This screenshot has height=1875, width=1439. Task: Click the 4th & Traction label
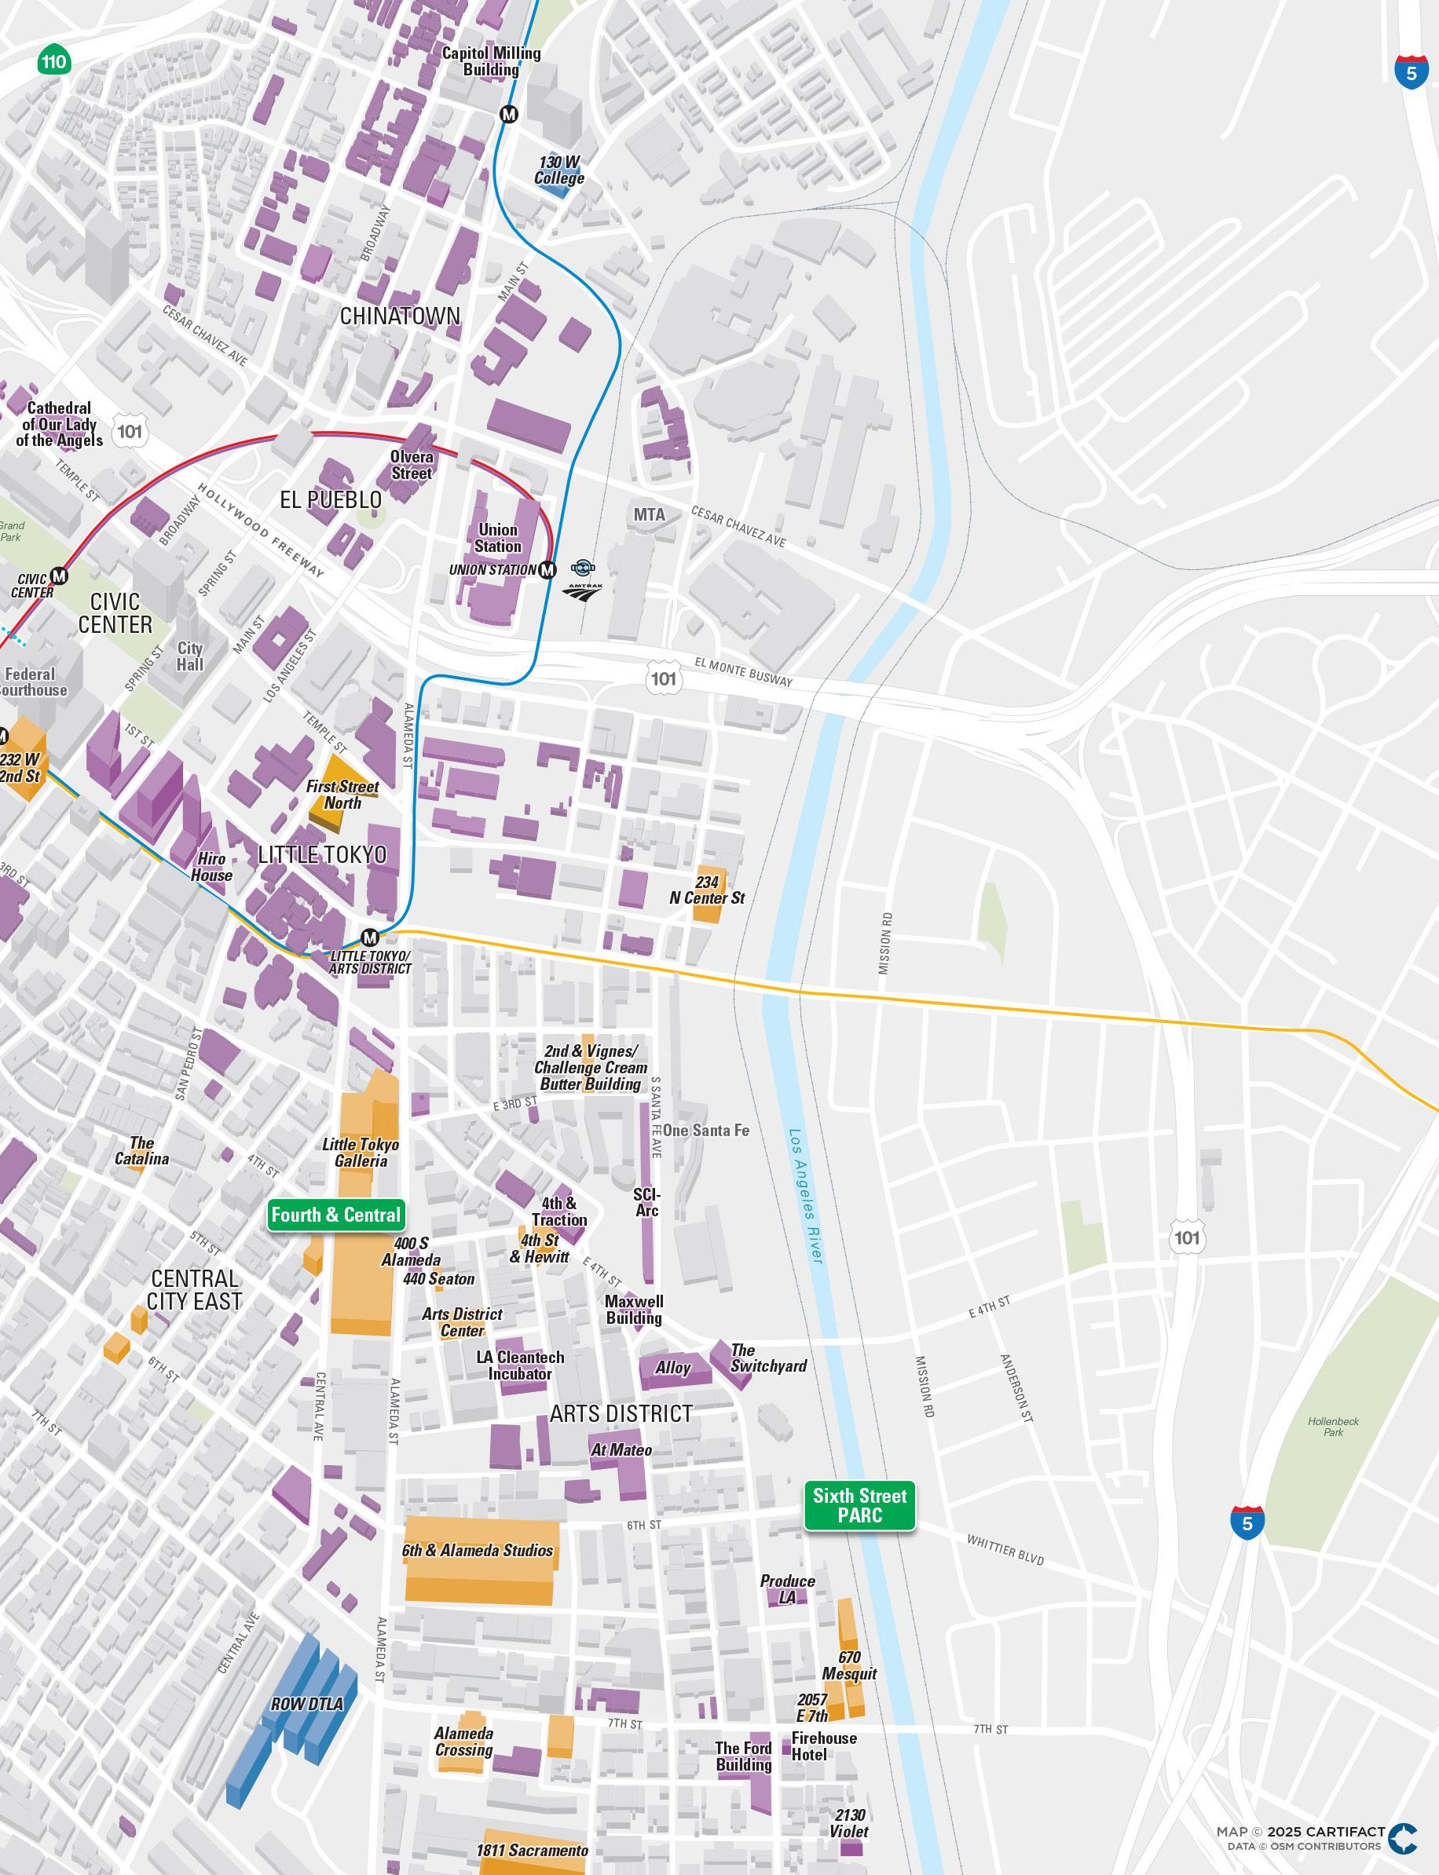[559, 1212]
